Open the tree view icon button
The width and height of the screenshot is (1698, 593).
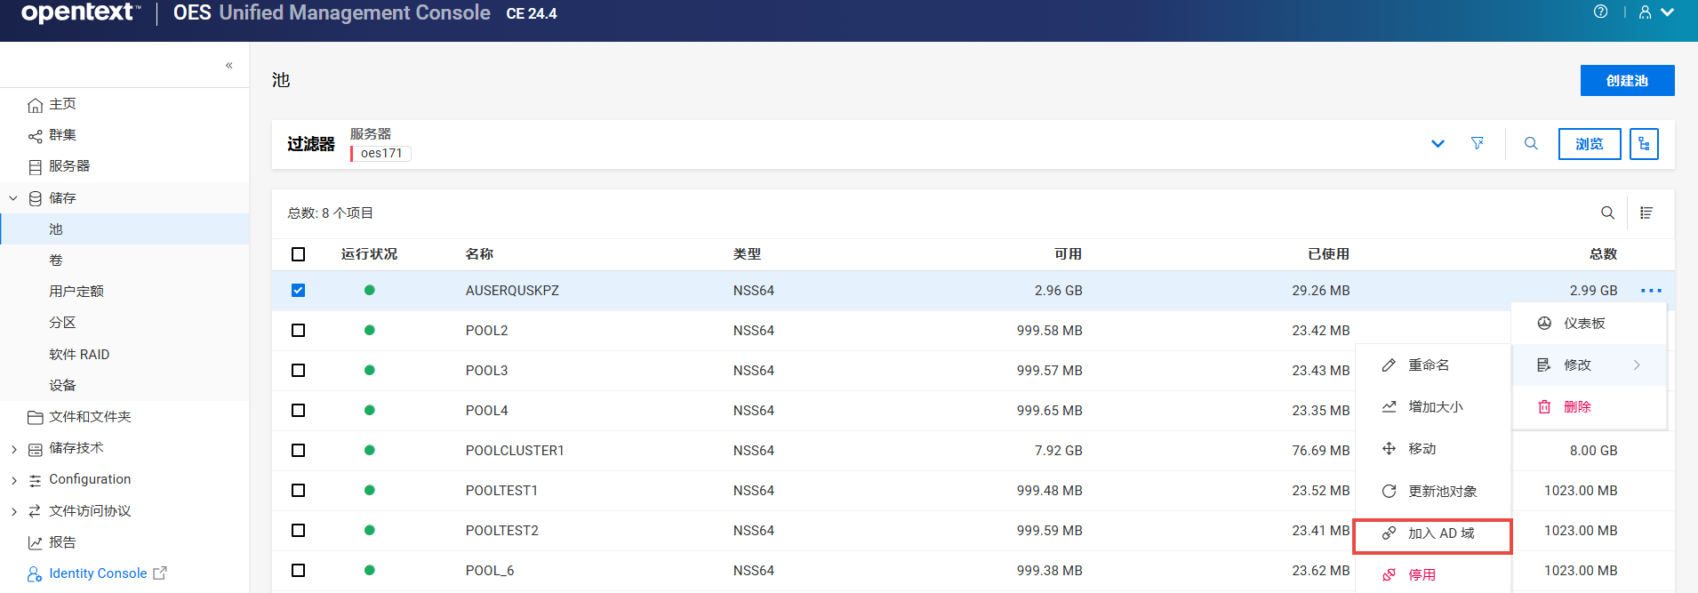coord(1644,144)
